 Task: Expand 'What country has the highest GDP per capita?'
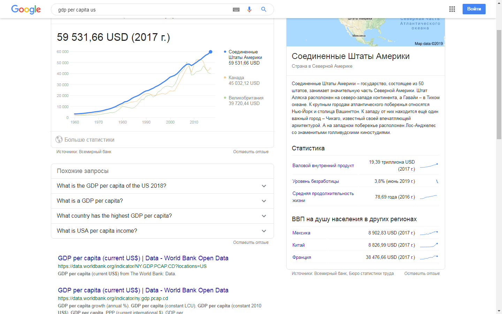pyautogui.click(x=162, y=216)
